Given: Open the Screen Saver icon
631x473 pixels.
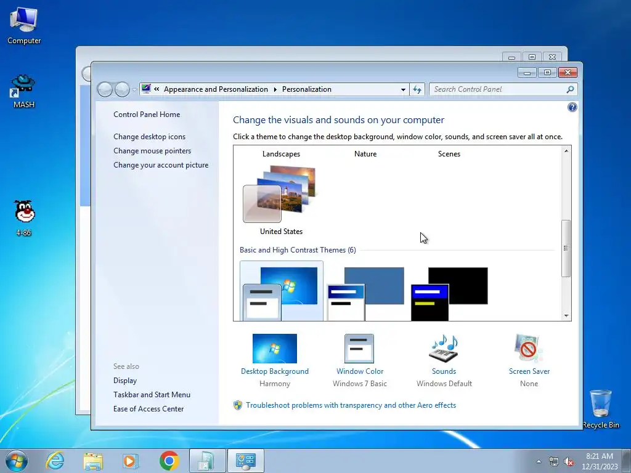Looking at the screenshot, I should (528, 349).
